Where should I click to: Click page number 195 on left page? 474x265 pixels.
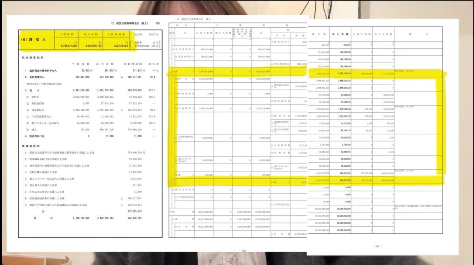(158, 24)
